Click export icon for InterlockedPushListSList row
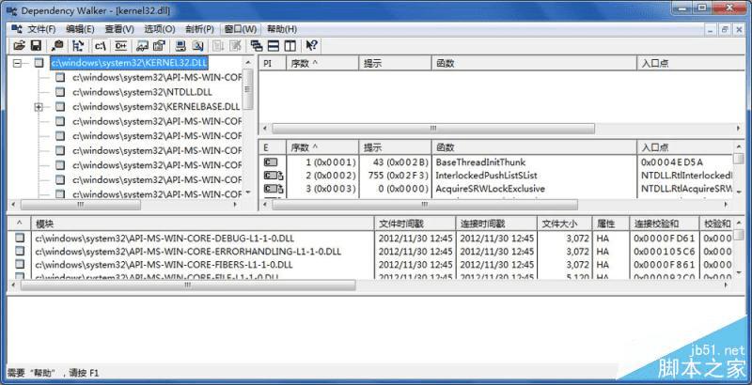The height and width of the screenshot is (385, 752). point(274,176)
